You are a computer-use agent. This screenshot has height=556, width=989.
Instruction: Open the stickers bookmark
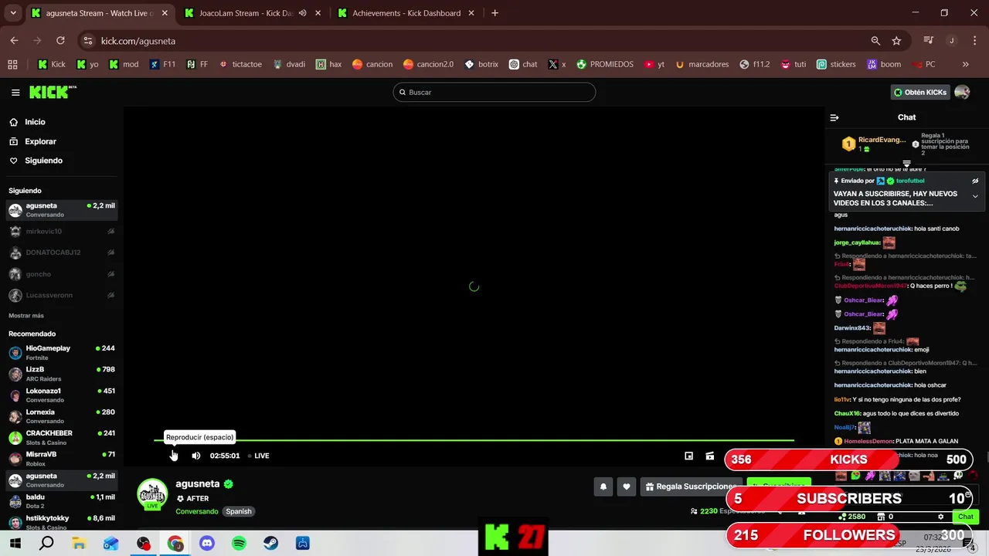pos(836,64)
